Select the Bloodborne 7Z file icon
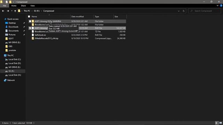The image size is (223, 125). 33,32
